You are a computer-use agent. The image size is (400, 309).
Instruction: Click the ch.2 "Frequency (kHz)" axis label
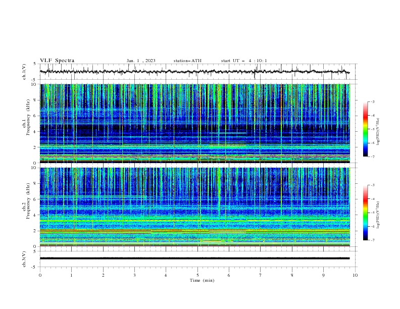tap(28, 201)
